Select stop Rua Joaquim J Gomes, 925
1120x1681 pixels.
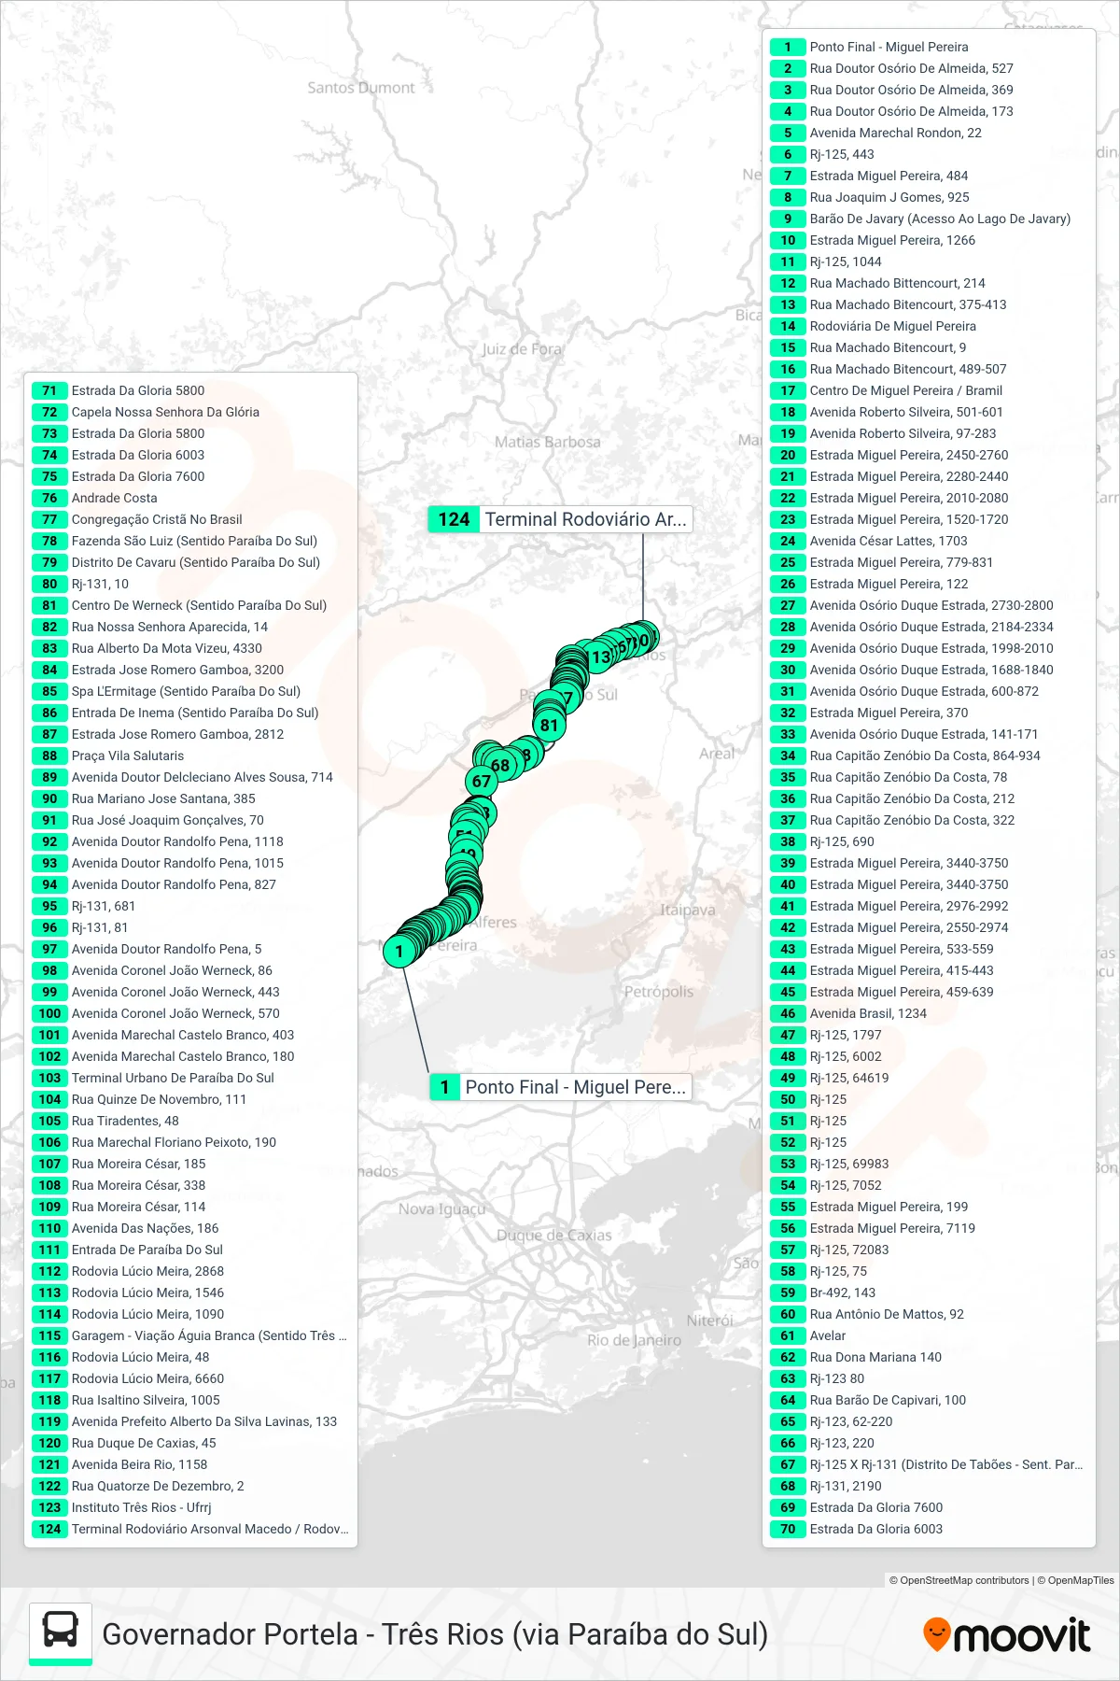click(870, 197)
